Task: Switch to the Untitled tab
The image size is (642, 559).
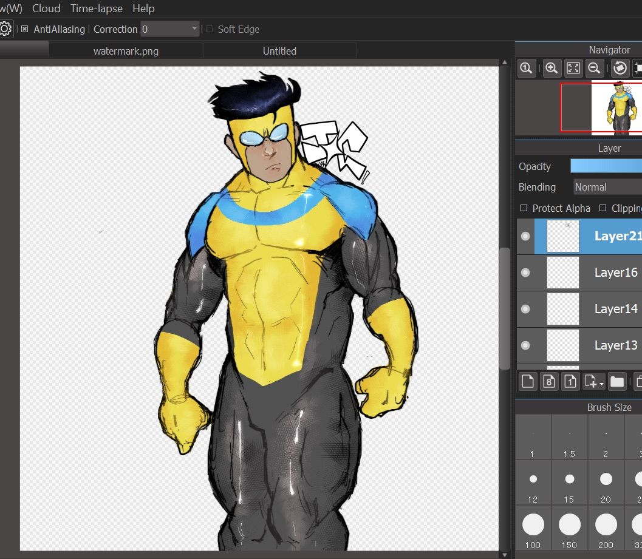Action: (279, 51)
